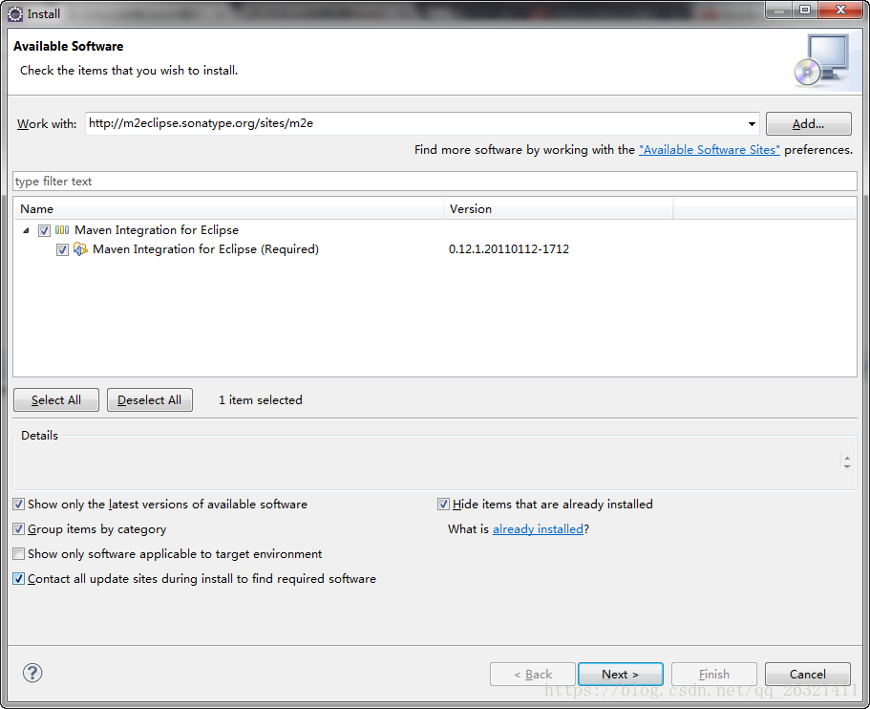Click the already installed link
870x709 pixels.
tap(539, 529)
